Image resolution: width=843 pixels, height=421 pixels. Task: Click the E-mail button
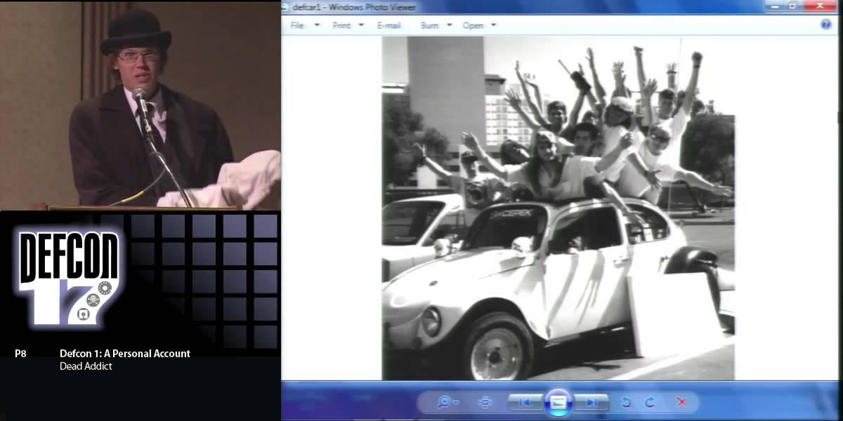pos(388,25)
